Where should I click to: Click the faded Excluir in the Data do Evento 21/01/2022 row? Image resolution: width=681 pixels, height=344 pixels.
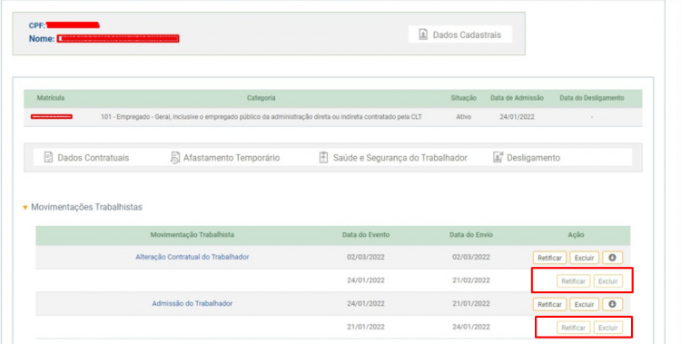[608, 328]
